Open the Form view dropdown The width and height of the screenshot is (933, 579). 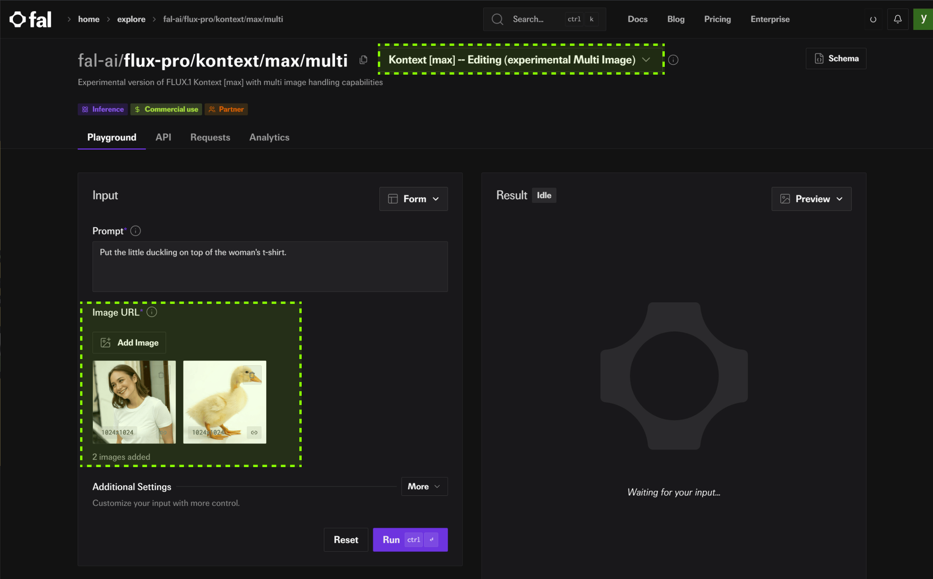tap(414, 199)
